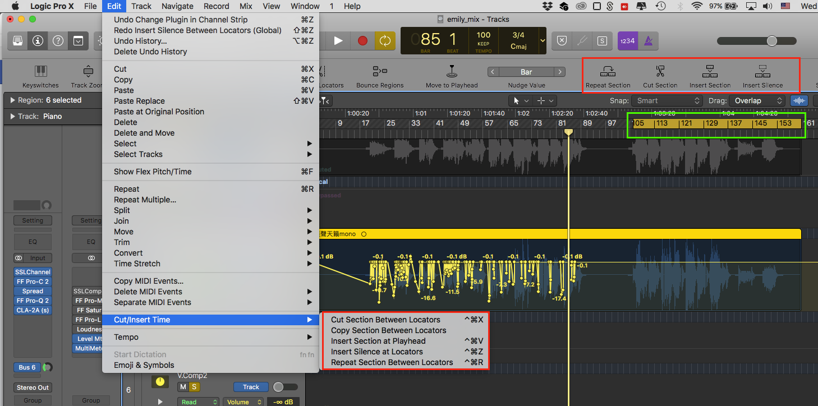Click the EQ button on left channel strip

[33, 242]
